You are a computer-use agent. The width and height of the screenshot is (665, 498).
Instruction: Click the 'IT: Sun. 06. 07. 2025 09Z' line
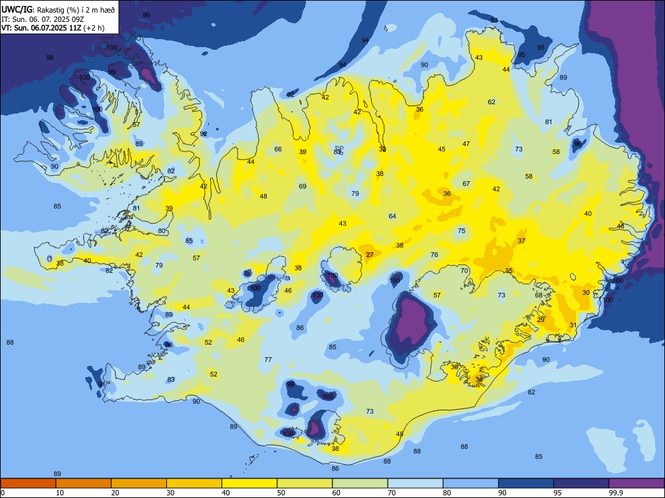(x=43, y=19)
